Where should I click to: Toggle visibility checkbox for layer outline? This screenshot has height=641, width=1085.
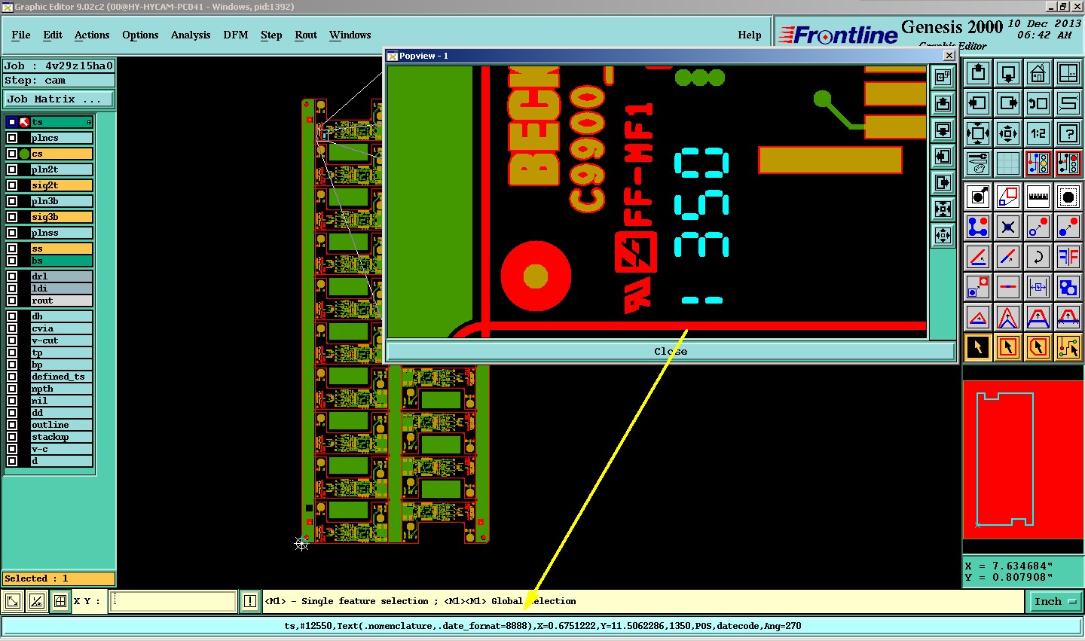click(x=12, y=425)
